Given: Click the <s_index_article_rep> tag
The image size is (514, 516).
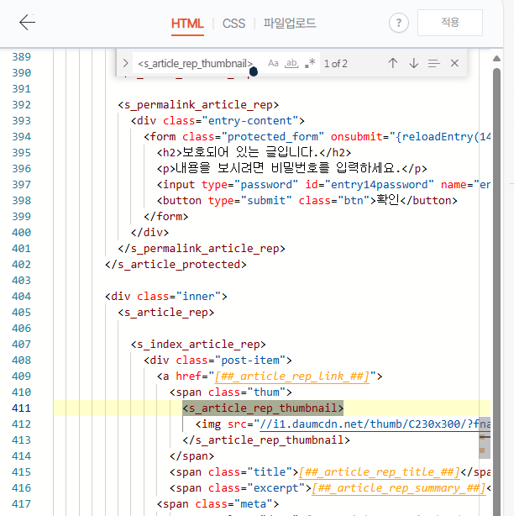Looking at the screenshot, I should coord(198,345).
